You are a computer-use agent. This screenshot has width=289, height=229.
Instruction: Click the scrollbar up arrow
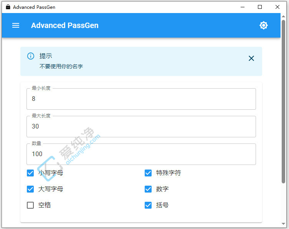(284, 16)
